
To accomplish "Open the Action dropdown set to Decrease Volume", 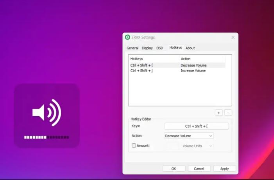I will tap(189, 136).
